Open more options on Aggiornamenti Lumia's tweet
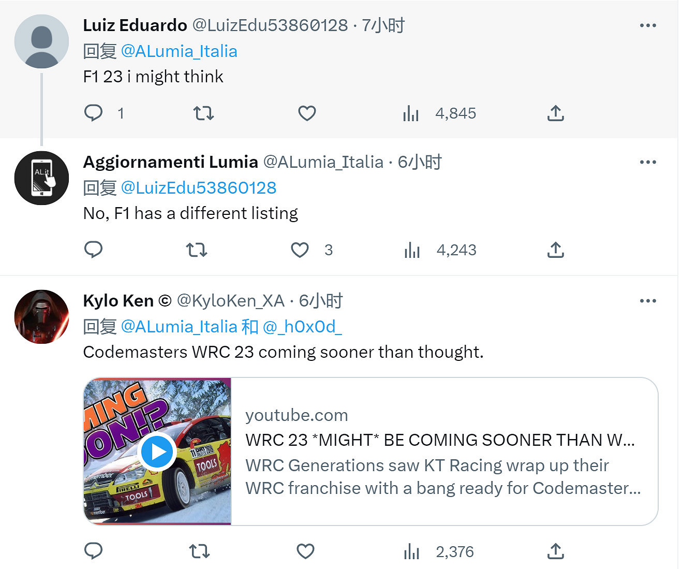Image resolution: width=682 pixels, height=569 pixels. [648, 162]
